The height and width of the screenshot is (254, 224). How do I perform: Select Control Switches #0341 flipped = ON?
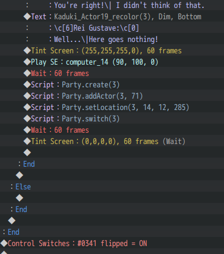click(x=112, y=243)
